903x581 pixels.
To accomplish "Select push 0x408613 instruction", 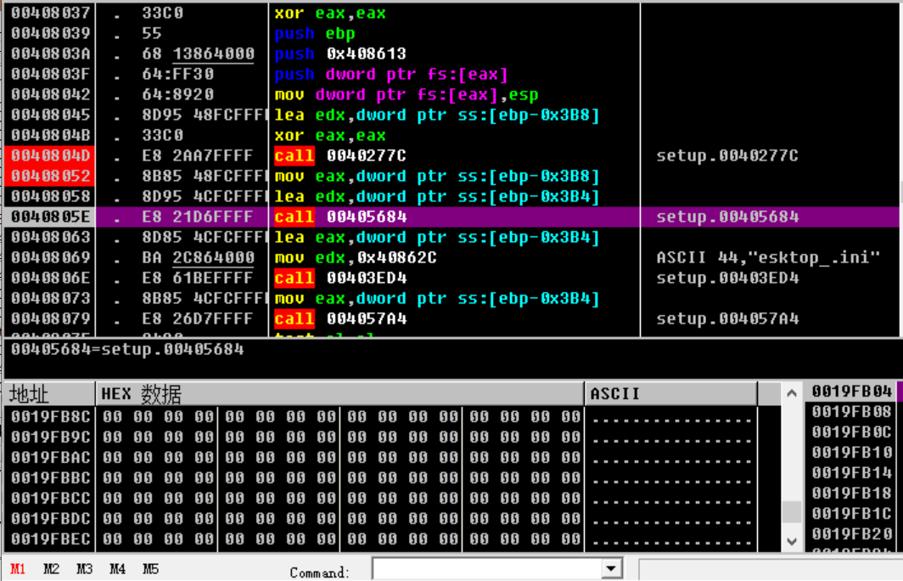I will point(340,54).
